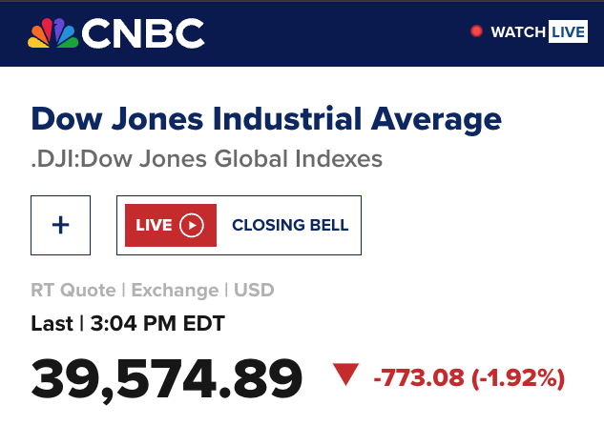Open the LIVE badge beside WATCH

point(567,32)
